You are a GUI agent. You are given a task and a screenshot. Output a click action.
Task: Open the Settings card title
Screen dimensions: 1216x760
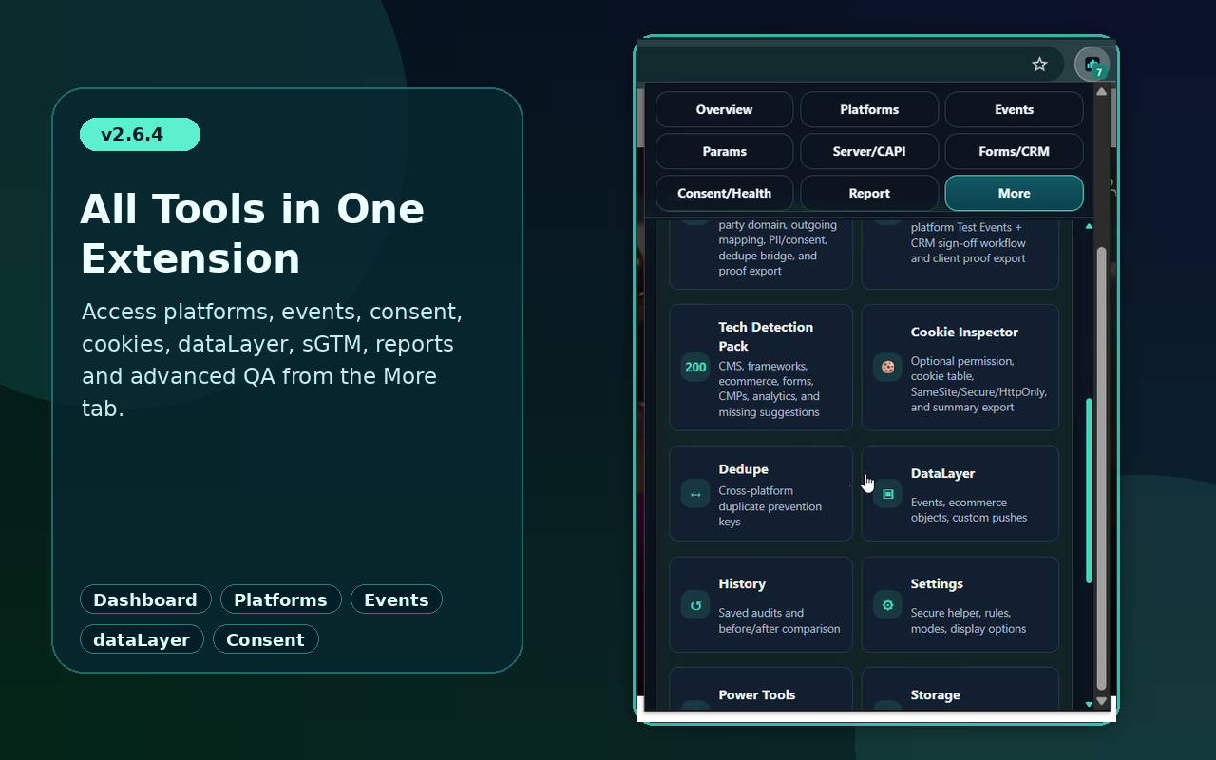pos(937,584)
